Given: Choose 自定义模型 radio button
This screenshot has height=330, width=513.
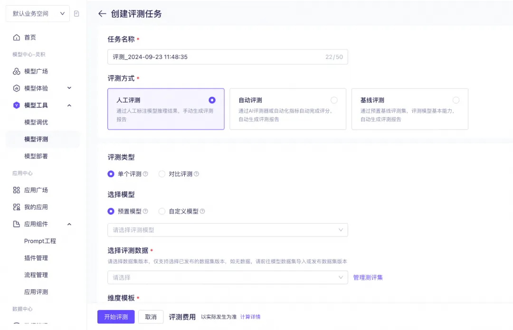Looking at the screenshot, I should (x=162, y=211).
